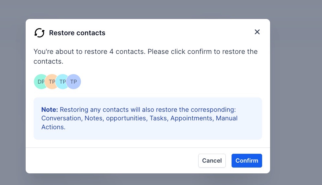Select the green DP contact avatar

(39, 82)
